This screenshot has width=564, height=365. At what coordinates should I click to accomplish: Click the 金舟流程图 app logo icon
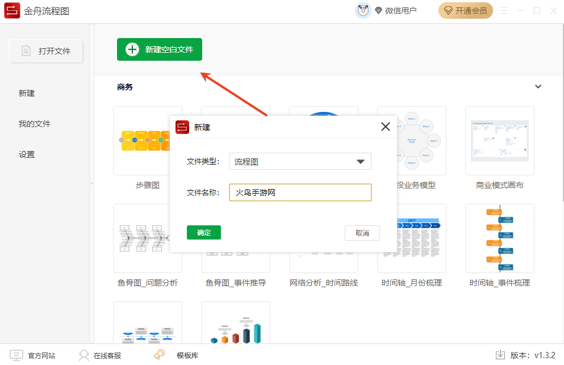click(x=12, y=10)
